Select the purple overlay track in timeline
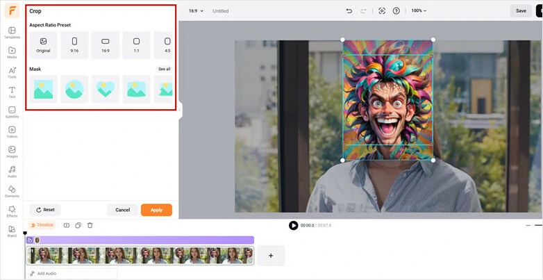 [140, 240]
